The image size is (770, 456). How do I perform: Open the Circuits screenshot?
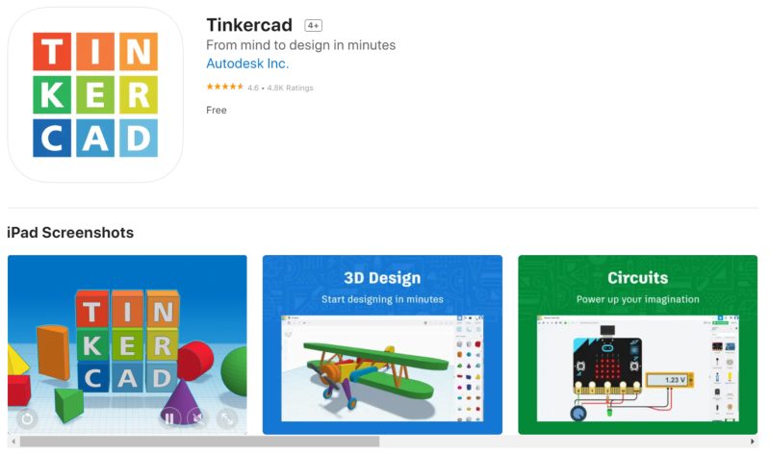pos(638,344)
